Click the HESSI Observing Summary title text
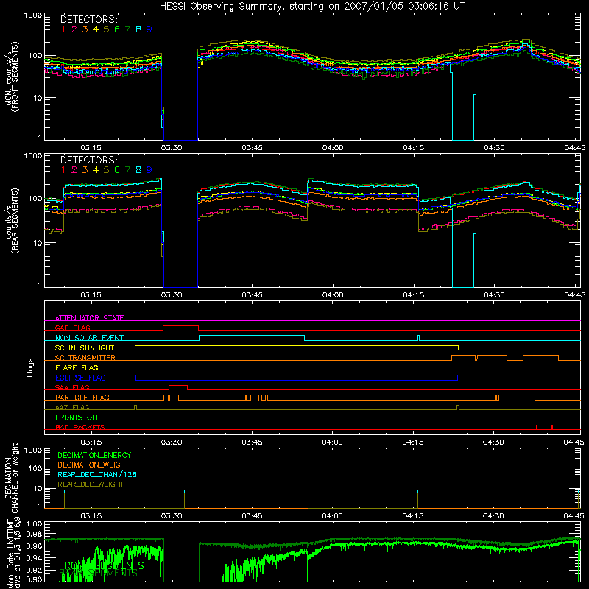The height and width of the screenshot is (589, 589). click(312, 6)
